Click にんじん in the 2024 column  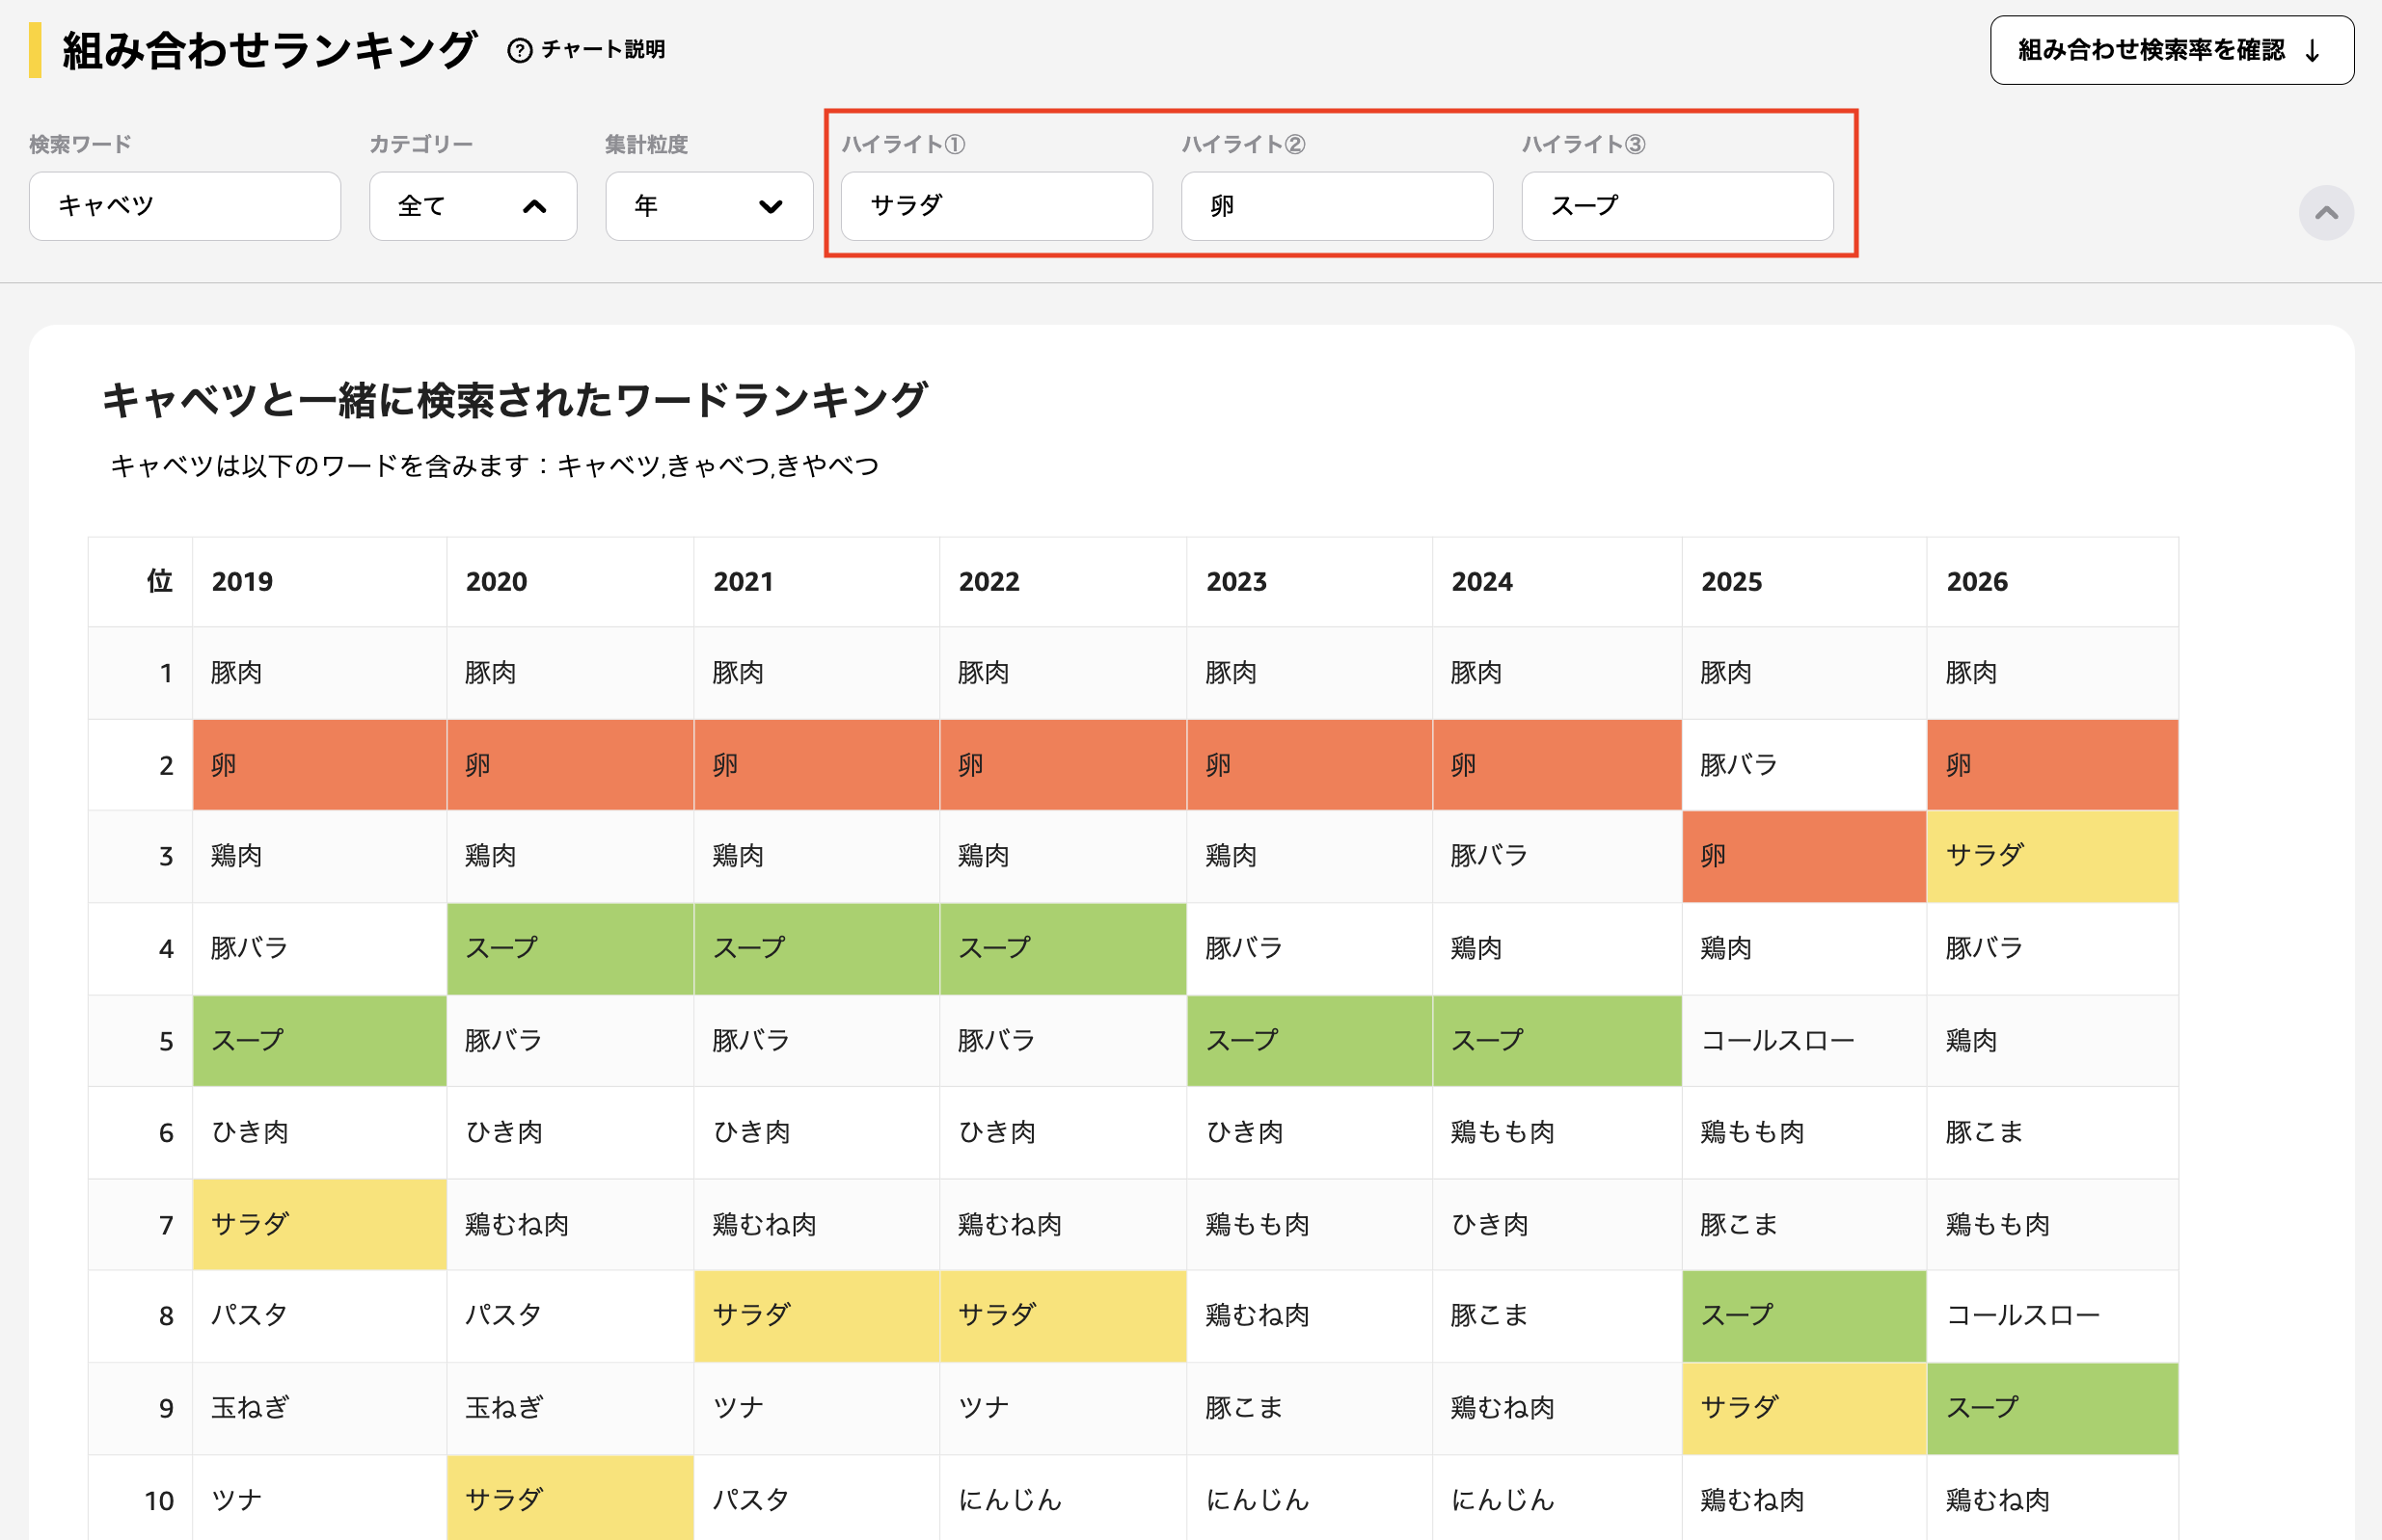[x=1502, y=1499]
